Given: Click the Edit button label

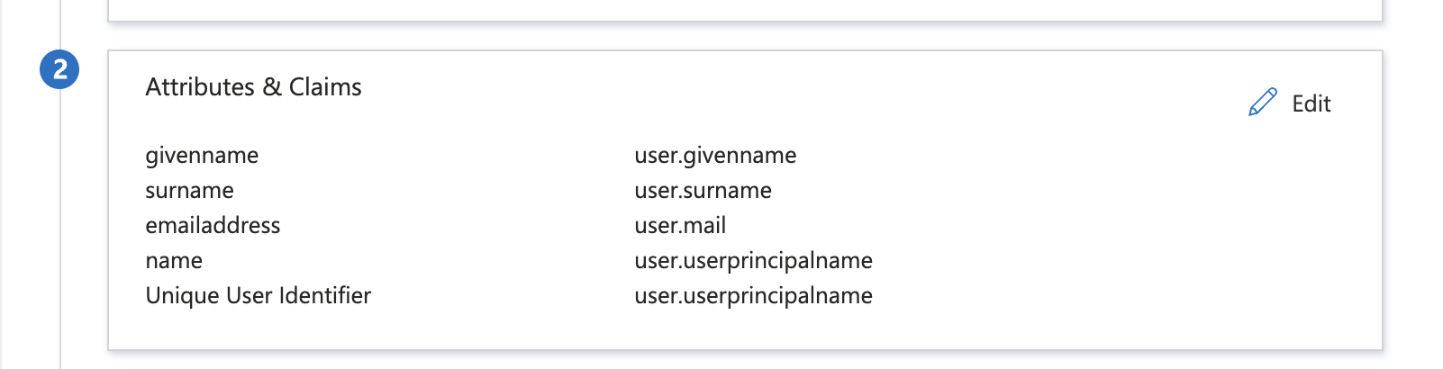Looking at the screenshot, I should click(x=1311, y=103).
